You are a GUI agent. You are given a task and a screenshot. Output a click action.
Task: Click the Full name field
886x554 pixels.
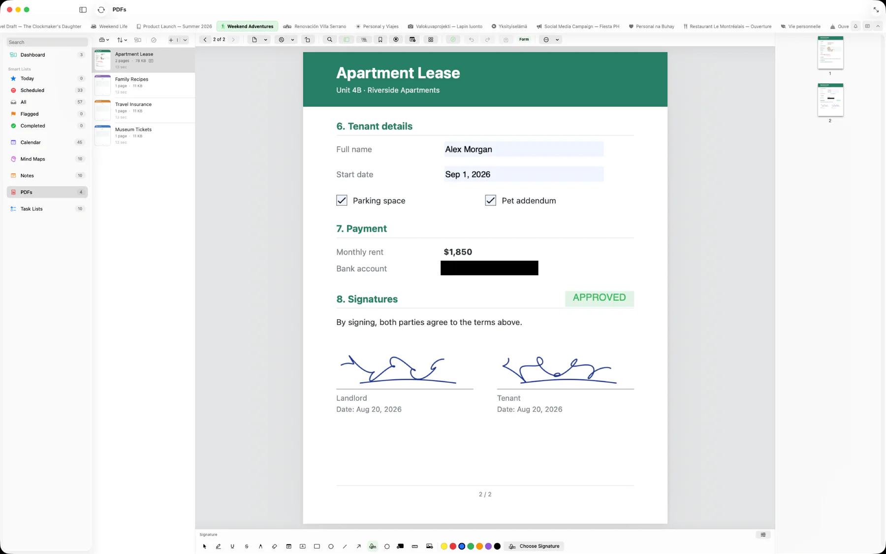[x=524, y=149]
